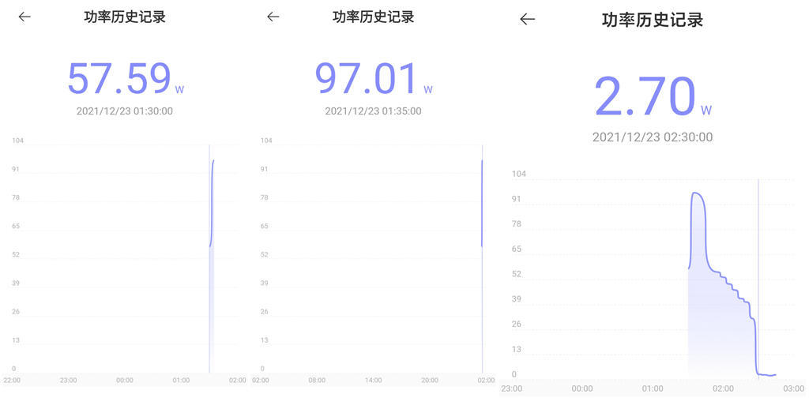The width and height of the screenshot is (809, 409).
Task: Click the 2021/12/23 01:35:00 timestamp
Action: [x=373, y=111]
